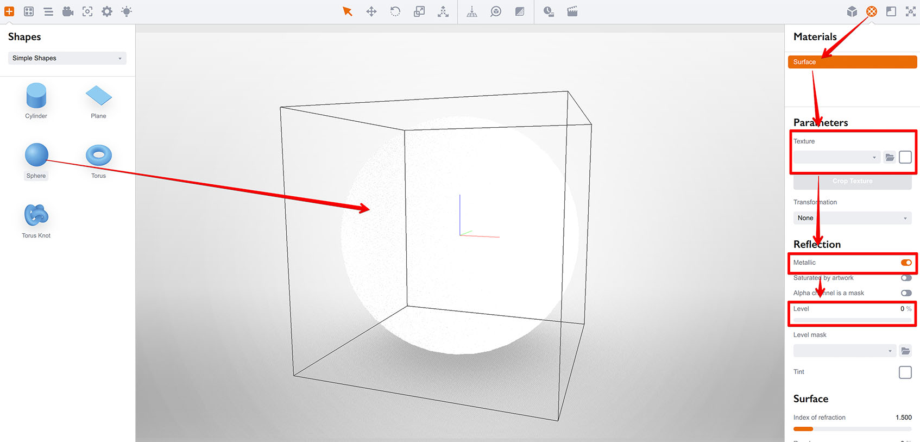Click the Crop Texture button
This screenshot has height=442, width=920.
[x=852, y=181]
